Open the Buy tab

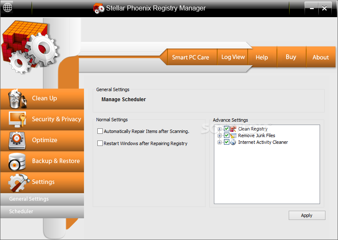291,57
